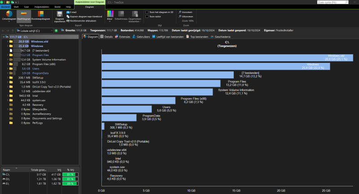Image resolution: width=359 pixels, height=194 pixels.
Task: Open the Kleur color options dropdown
Action: click(x=110, y=16)
